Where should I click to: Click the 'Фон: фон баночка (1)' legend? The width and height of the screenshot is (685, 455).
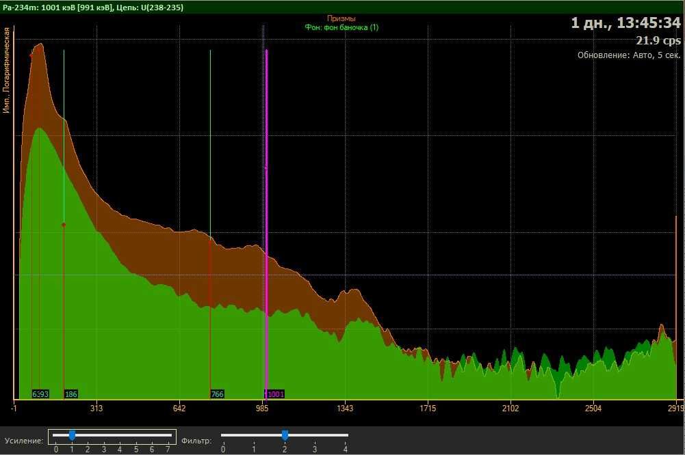click(x=341, y=27)
